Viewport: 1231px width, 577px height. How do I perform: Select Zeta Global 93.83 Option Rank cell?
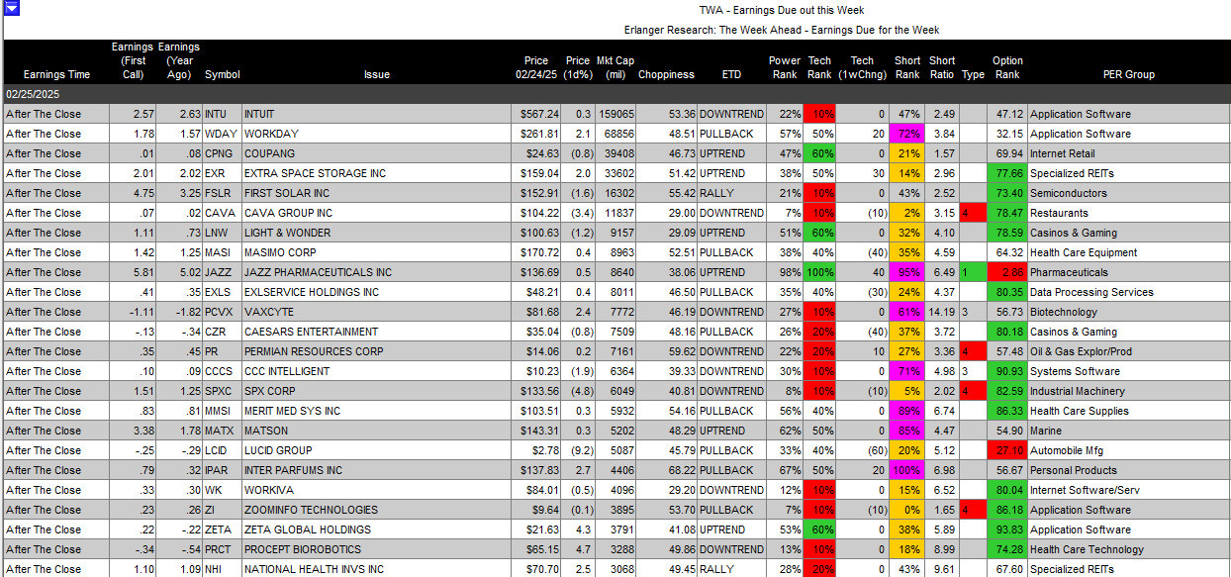coord(1007,529)
